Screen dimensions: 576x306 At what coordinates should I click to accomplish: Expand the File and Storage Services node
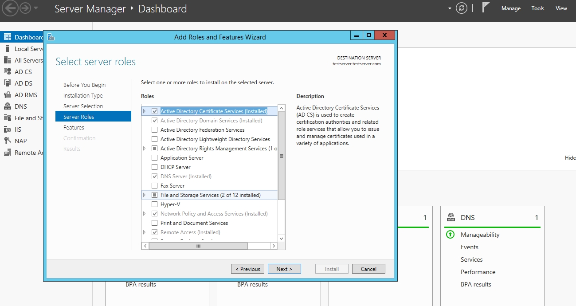point(144,195)
